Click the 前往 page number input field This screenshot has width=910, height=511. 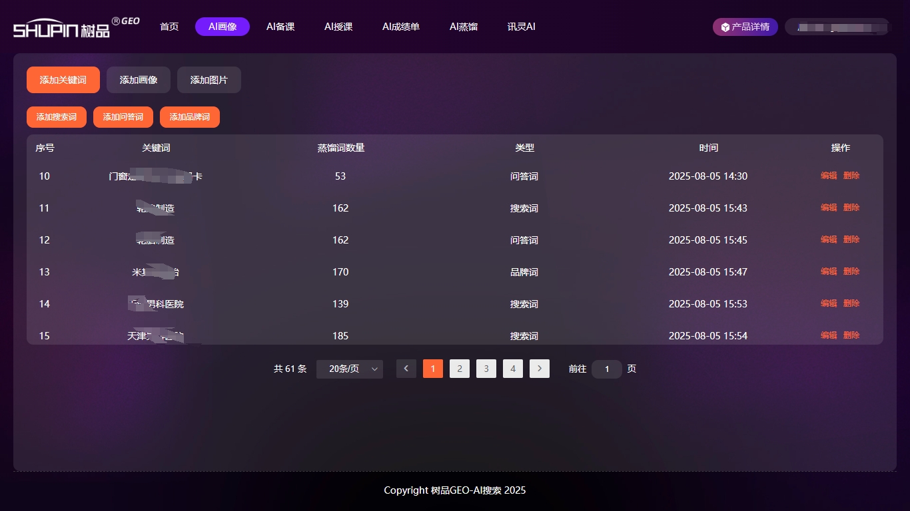point(607,369)
